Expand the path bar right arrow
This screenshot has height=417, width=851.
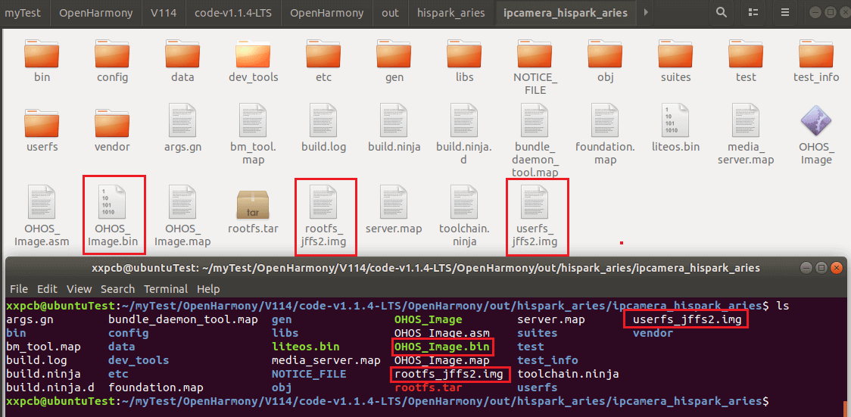click(x=645, y=13)
